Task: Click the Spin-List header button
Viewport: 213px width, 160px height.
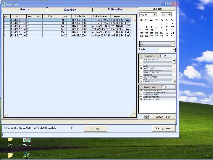Action: [x=157, y=9]
